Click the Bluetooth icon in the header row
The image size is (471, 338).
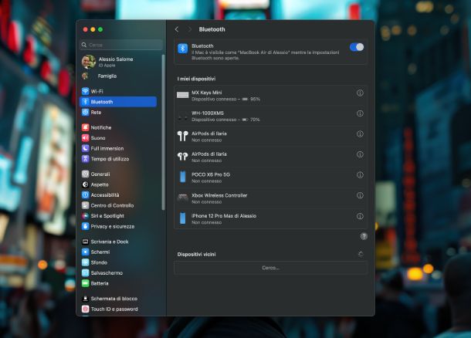[x=183, y=49]
